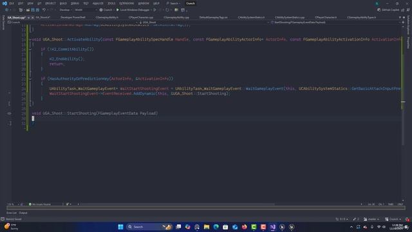Click the notifications bell icon
The width and height of the screenshot is (412, 232).
[407, 219]
